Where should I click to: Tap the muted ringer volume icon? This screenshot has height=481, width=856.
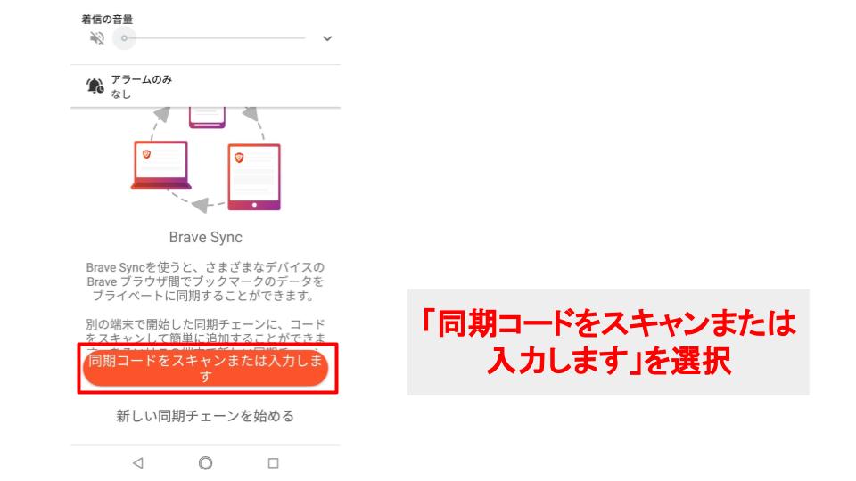96,38
